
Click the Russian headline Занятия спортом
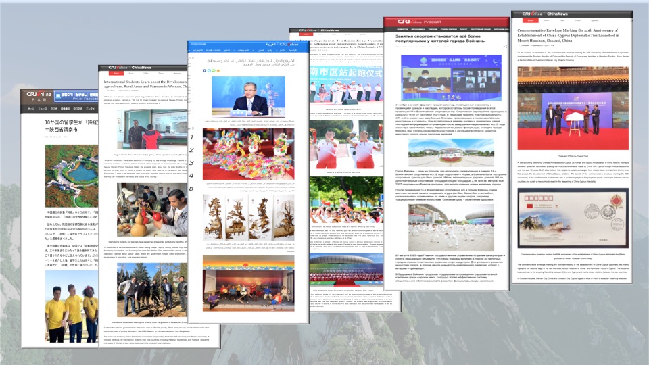click(439, 39)
